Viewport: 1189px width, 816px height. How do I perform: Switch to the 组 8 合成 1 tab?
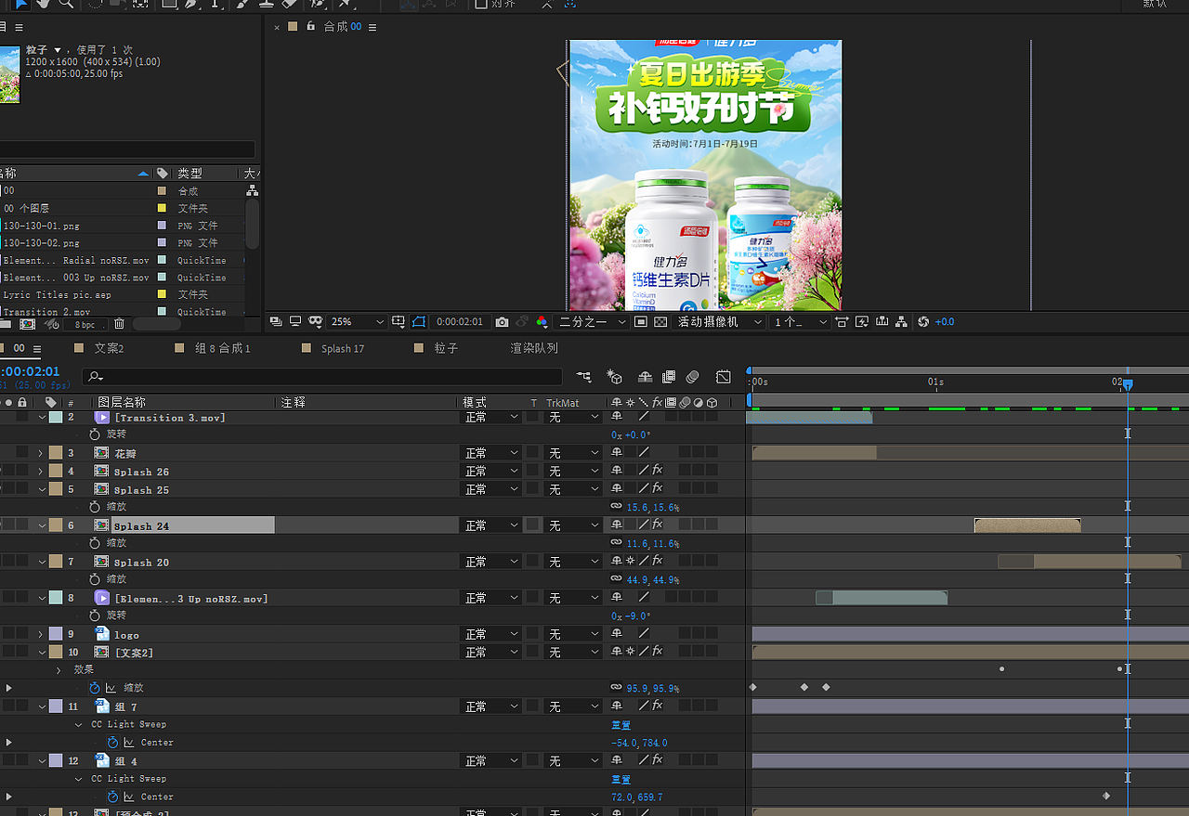(x=222, y=348)
